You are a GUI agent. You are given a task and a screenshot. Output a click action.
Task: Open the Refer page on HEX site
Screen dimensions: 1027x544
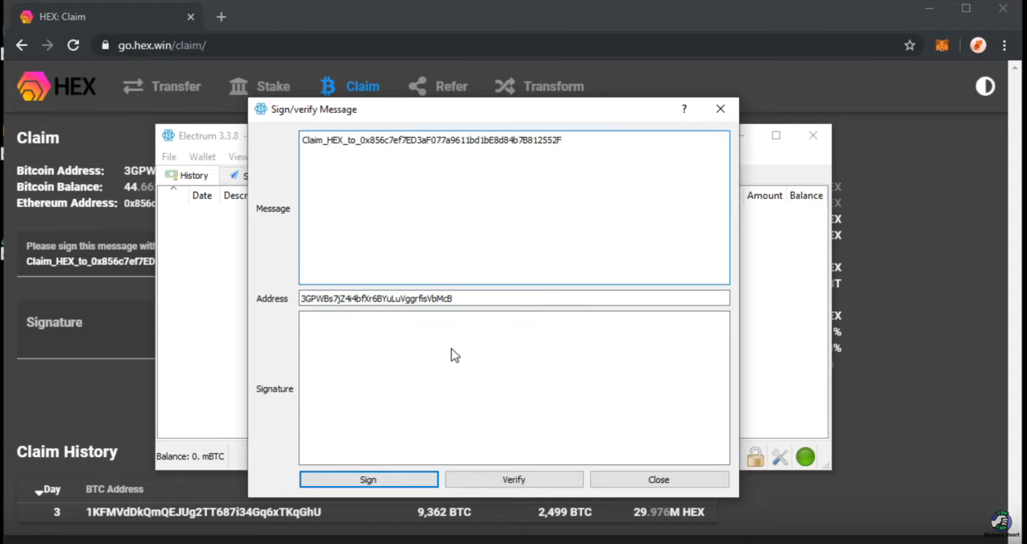point(438,86)
